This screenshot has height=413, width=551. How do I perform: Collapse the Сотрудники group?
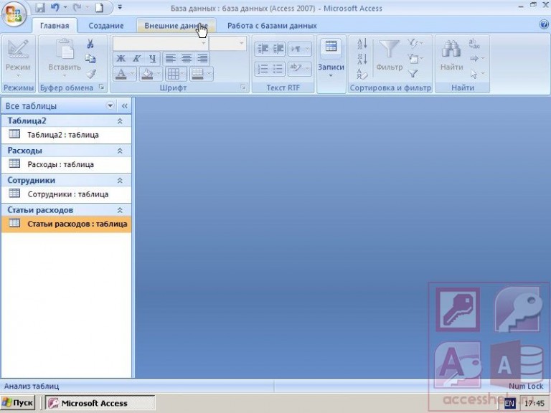click(120, 181)
